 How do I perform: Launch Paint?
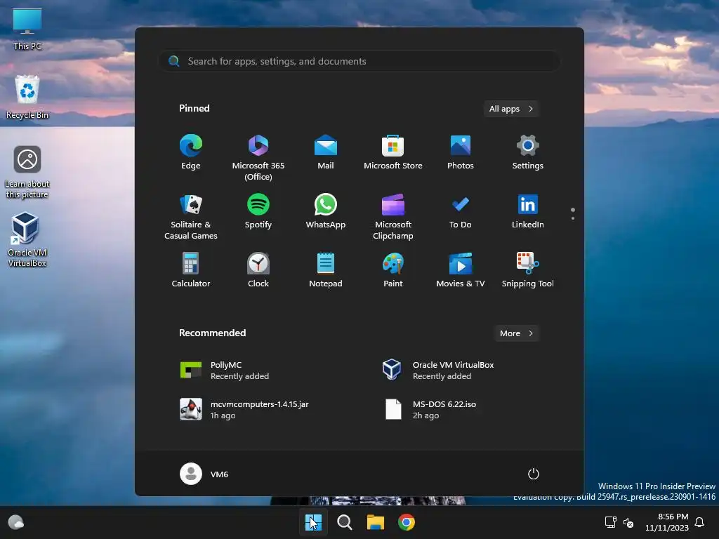coord(393,270)
